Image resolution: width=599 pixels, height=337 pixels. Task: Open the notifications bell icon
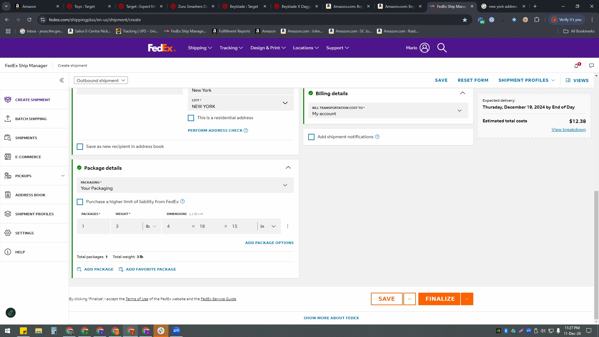(577, 66)
